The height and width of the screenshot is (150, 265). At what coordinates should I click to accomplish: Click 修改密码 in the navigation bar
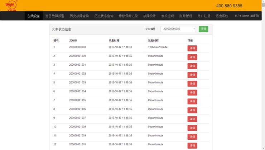coord(168,16)
